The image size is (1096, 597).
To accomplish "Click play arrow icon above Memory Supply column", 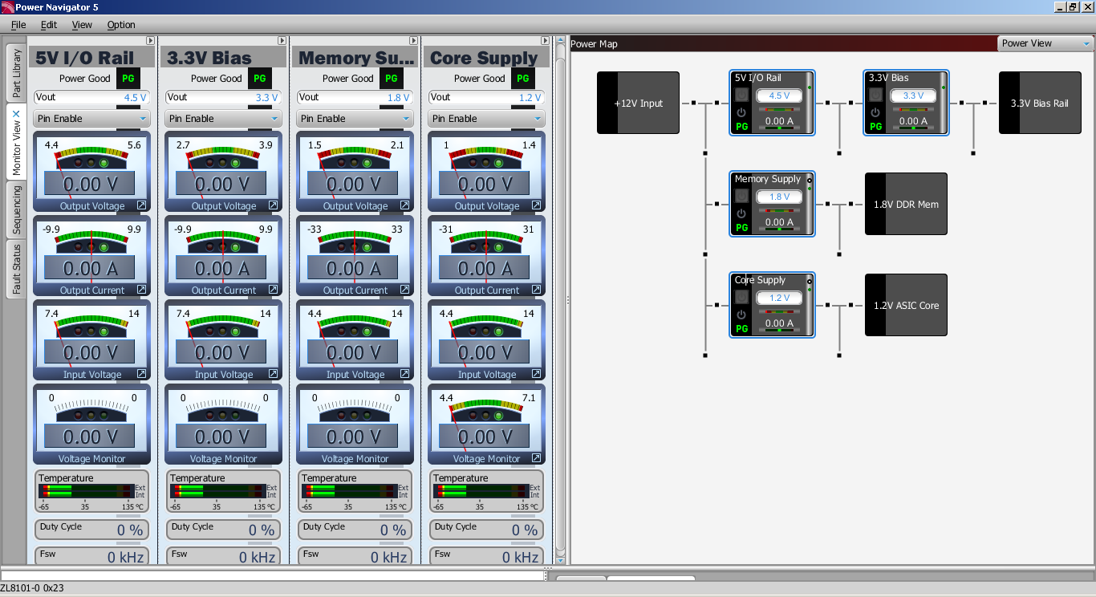I will [x=413, y=41].
